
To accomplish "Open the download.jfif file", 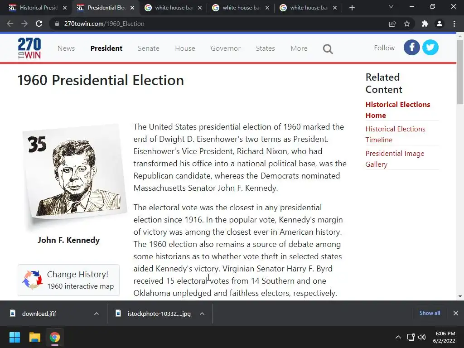I will [39, 314].
